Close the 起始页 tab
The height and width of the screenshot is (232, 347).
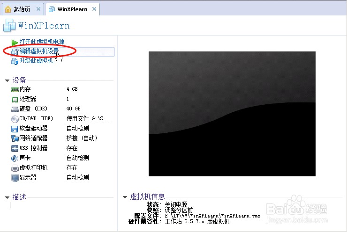coord(38,9)
